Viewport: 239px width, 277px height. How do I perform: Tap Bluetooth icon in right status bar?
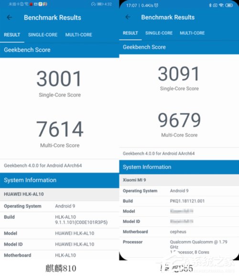click(210, 5)
